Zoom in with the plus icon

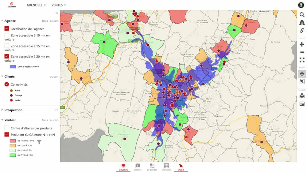(302, 44)
